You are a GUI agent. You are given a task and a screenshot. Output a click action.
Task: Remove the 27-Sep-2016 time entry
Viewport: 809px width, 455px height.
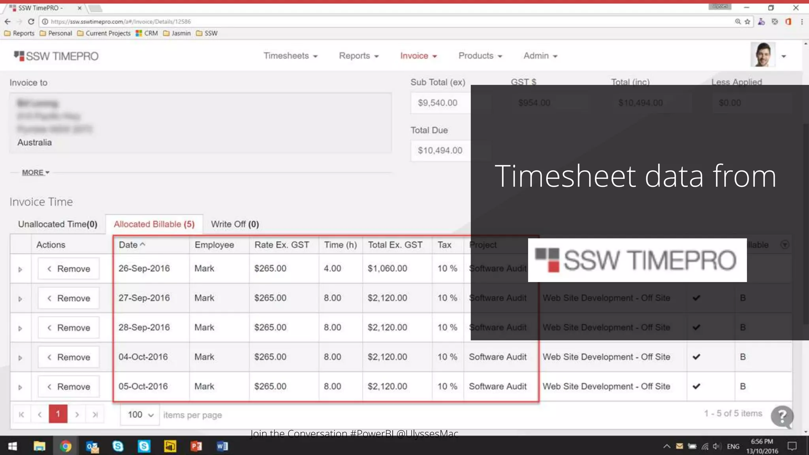pyautogui.click(x=69, y=298)
